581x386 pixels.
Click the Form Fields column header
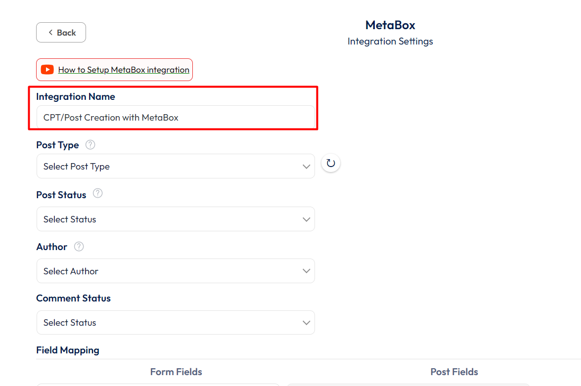point(176,372)
